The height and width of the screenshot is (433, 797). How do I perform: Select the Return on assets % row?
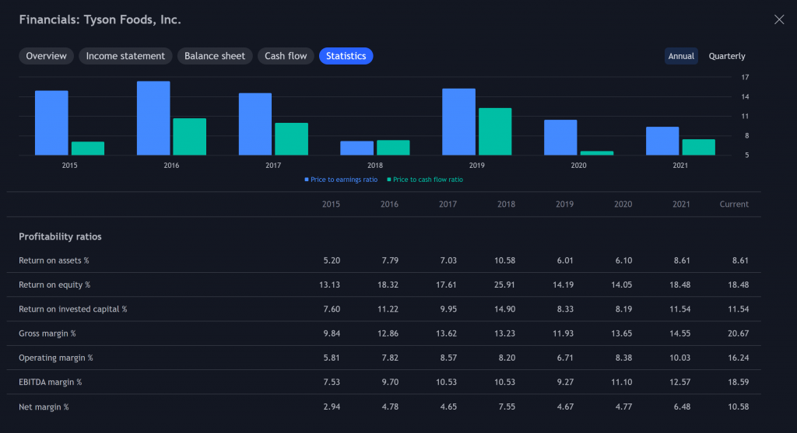(x=384, y=260)
